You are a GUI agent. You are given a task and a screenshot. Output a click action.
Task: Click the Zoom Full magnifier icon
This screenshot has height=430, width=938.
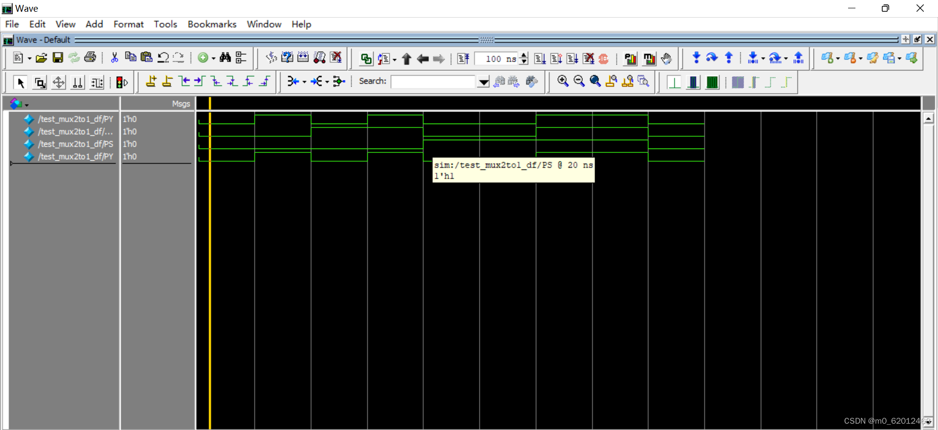595,82
